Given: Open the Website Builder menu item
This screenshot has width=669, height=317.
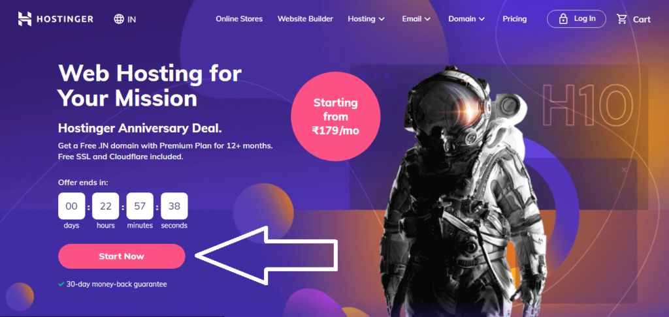Looking at the screenshot, I should [x=305, y=19].
